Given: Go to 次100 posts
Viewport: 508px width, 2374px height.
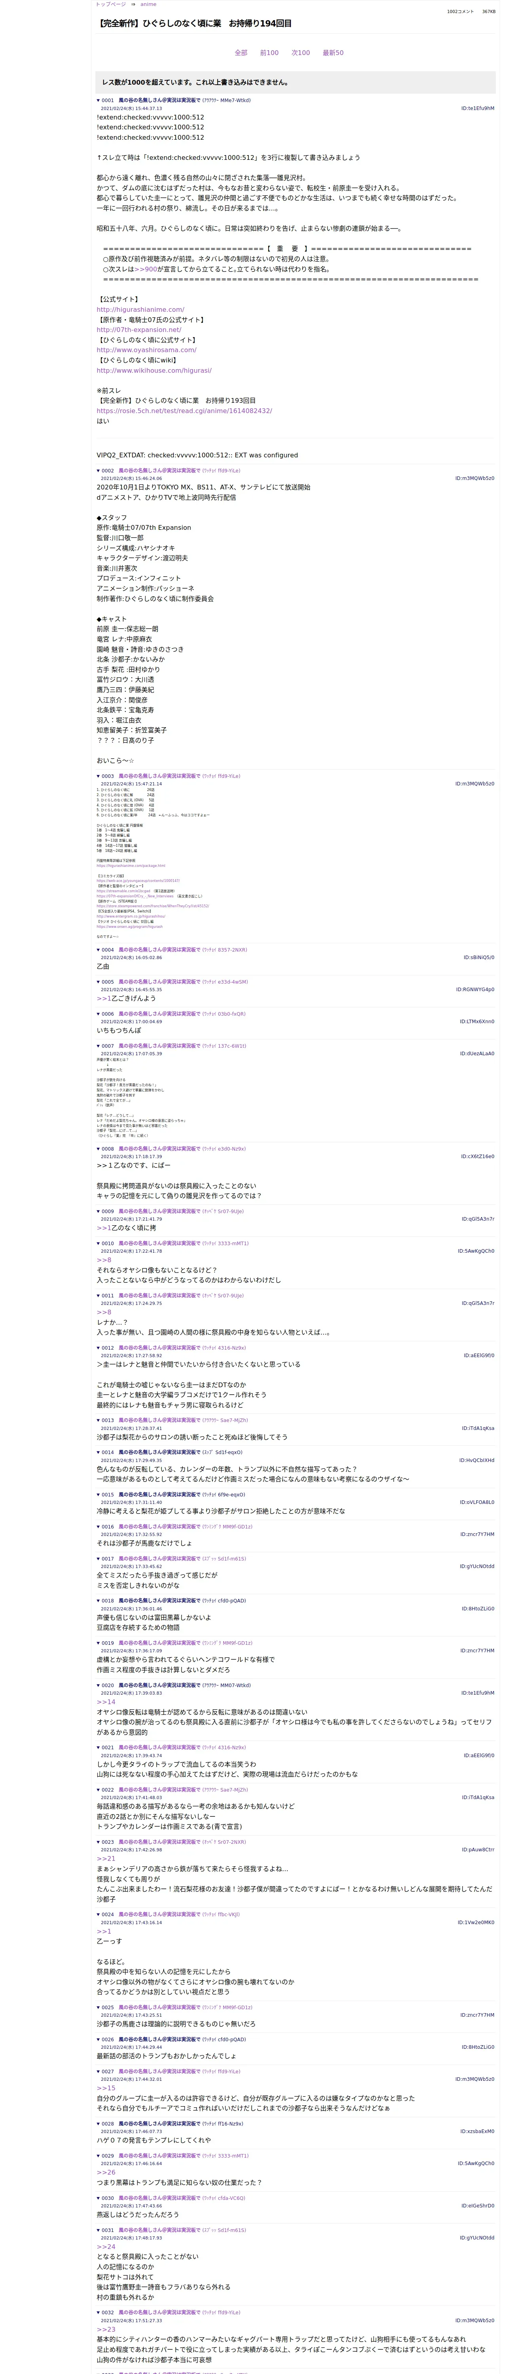Looking at the screenshot, I should click(x=301, y=53).
